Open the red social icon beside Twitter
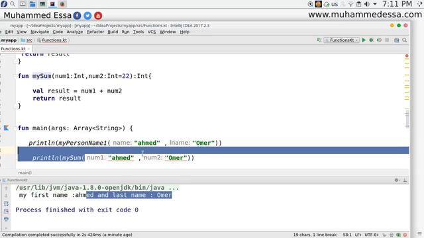The width and height of the screenshot is (424, 238). click(x=98, y=16)
